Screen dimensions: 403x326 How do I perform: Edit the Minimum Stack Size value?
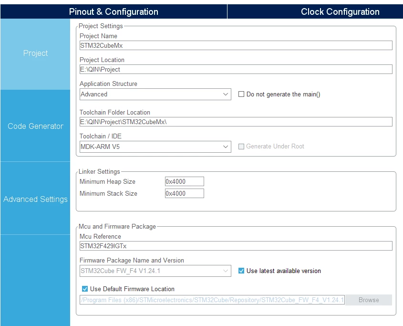coord(185,193)
